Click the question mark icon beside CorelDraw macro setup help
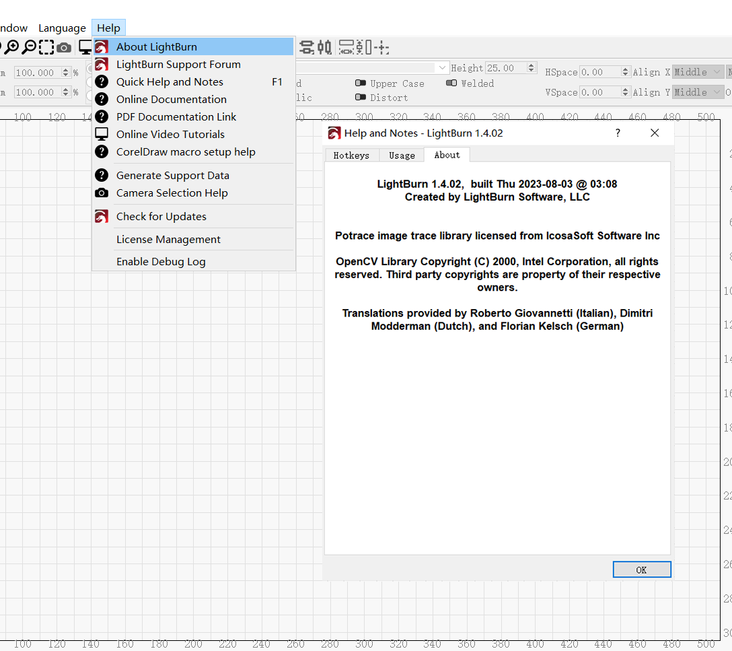 pos(102,151)
